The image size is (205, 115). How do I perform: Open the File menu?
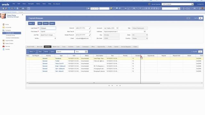(x=14, y=4)
